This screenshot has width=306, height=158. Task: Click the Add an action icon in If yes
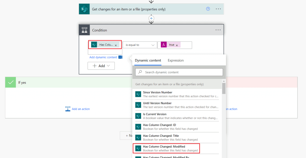[68, 109]
